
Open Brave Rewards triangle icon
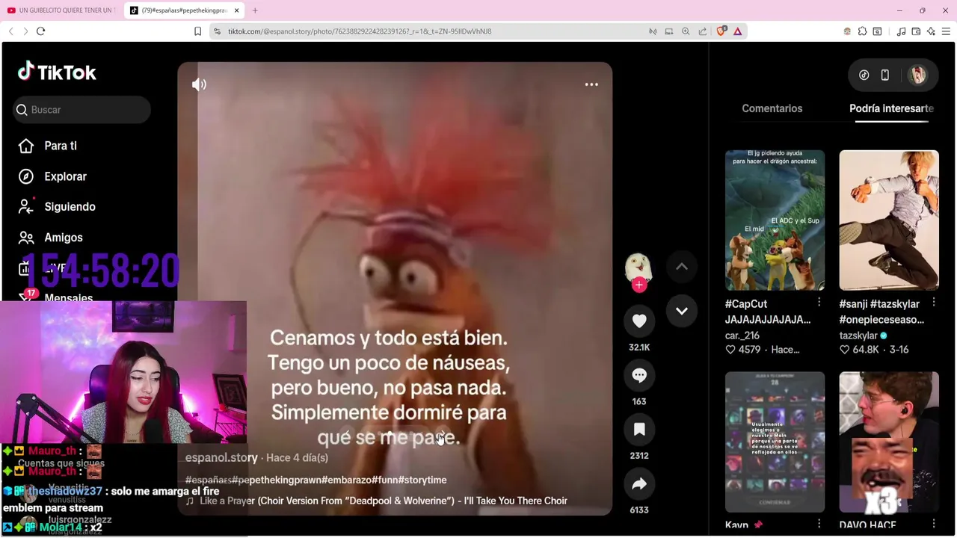coord(738,31)
